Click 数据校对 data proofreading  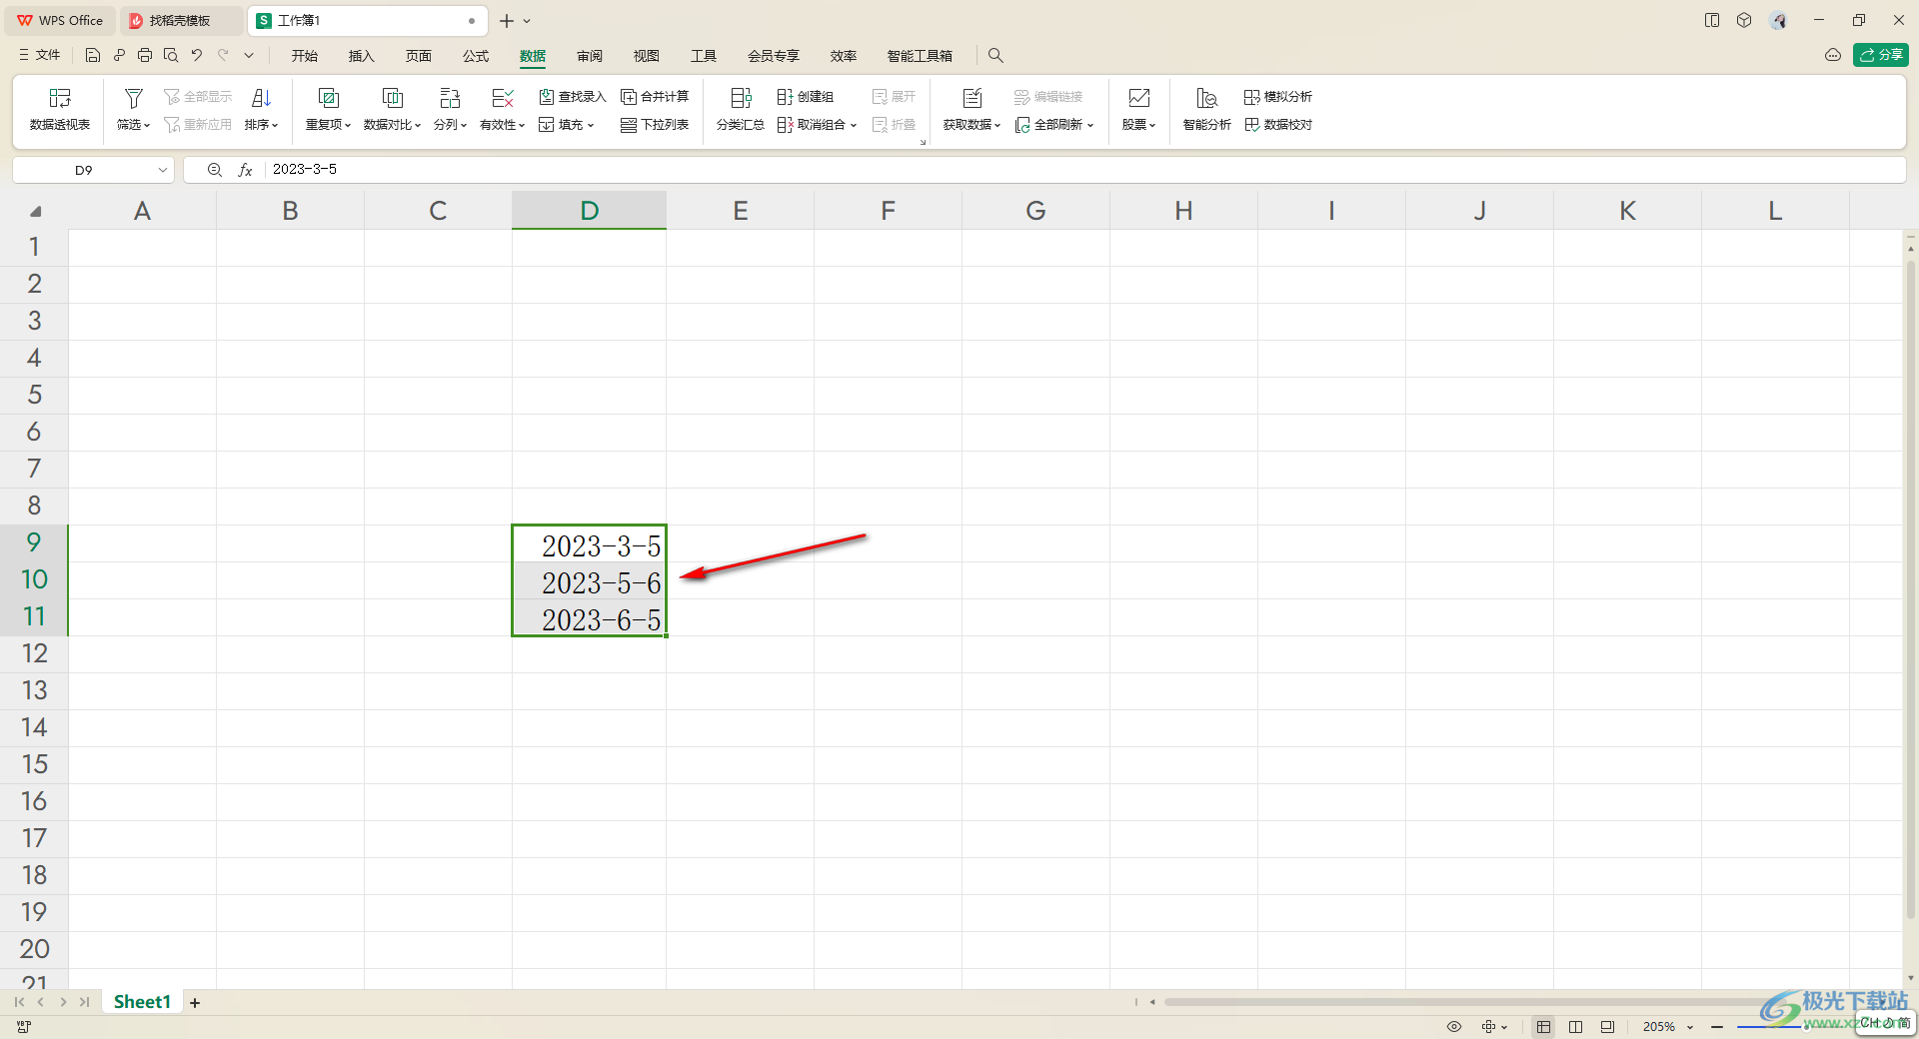click(1278, 125)
